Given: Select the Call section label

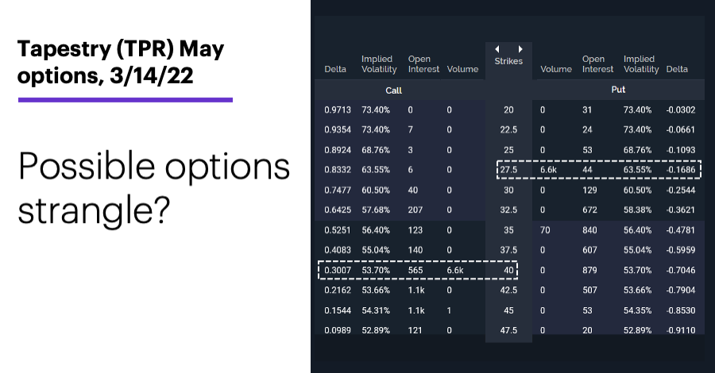Looking at the screenshot, I should coord(393,90).
